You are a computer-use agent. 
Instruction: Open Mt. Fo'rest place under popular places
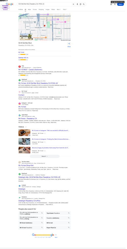point(21,52)
